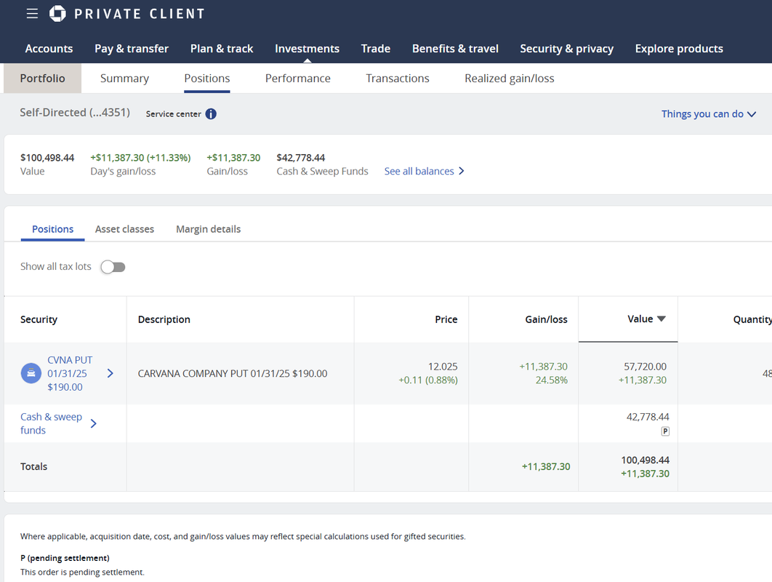Sort by the Gain/loss column header

point(546,319)
